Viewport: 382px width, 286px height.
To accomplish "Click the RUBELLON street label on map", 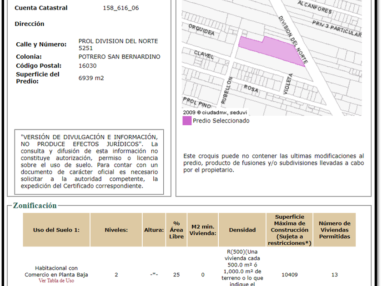I will [x=227, y=90].
